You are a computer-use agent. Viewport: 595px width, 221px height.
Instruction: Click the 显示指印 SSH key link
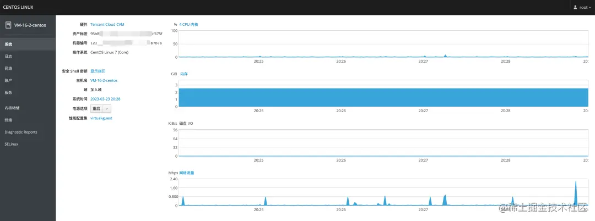[98, 71]
